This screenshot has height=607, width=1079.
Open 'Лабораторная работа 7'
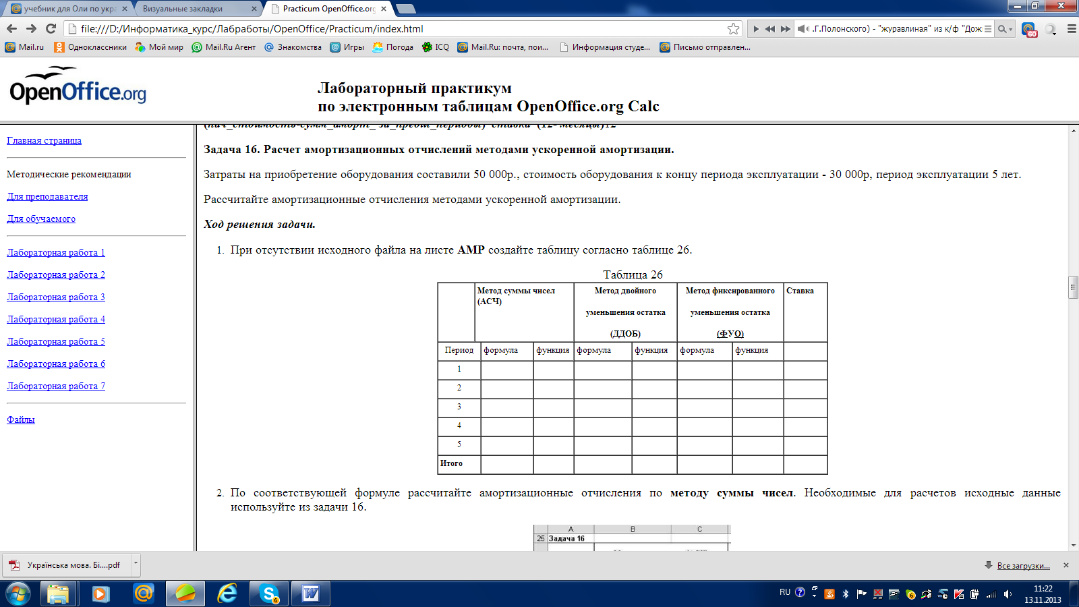pyautogui.click(x=56, y=386)
